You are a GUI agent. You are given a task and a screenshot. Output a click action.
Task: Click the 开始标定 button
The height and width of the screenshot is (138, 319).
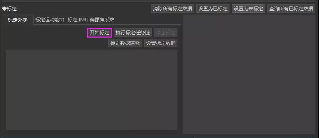(100, 33)
